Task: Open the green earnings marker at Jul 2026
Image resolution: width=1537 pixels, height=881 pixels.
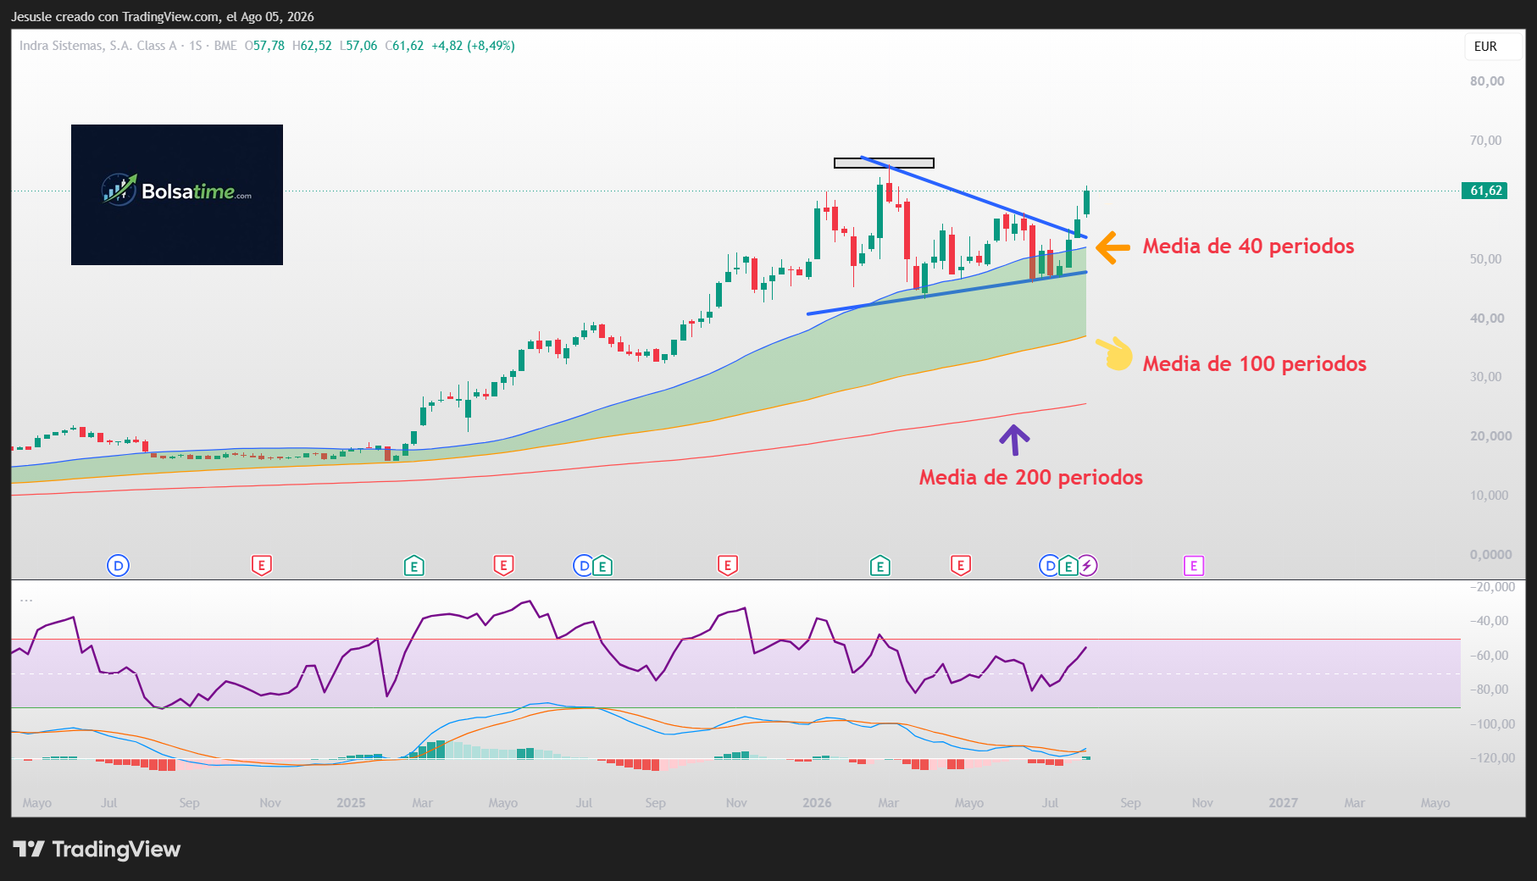Action: point(1068,566)
